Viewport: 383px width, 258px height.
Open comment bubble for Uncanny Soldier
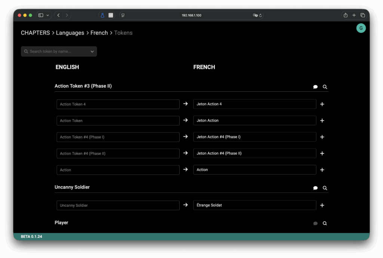(x=315, y=188)
